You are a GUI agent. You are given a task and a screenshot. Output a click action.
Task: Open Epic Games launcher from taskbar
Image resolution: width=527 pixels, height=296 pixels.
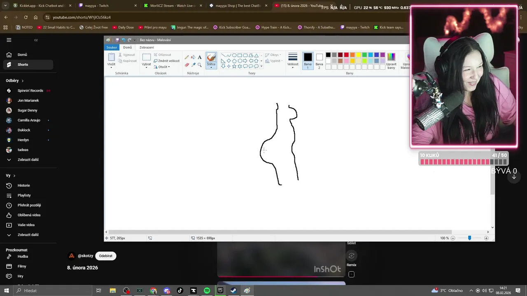click(x=220, y=291)
